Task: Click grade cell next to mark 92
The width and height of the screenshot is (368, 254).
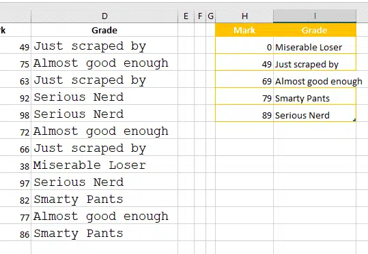Action: point(104,97)
